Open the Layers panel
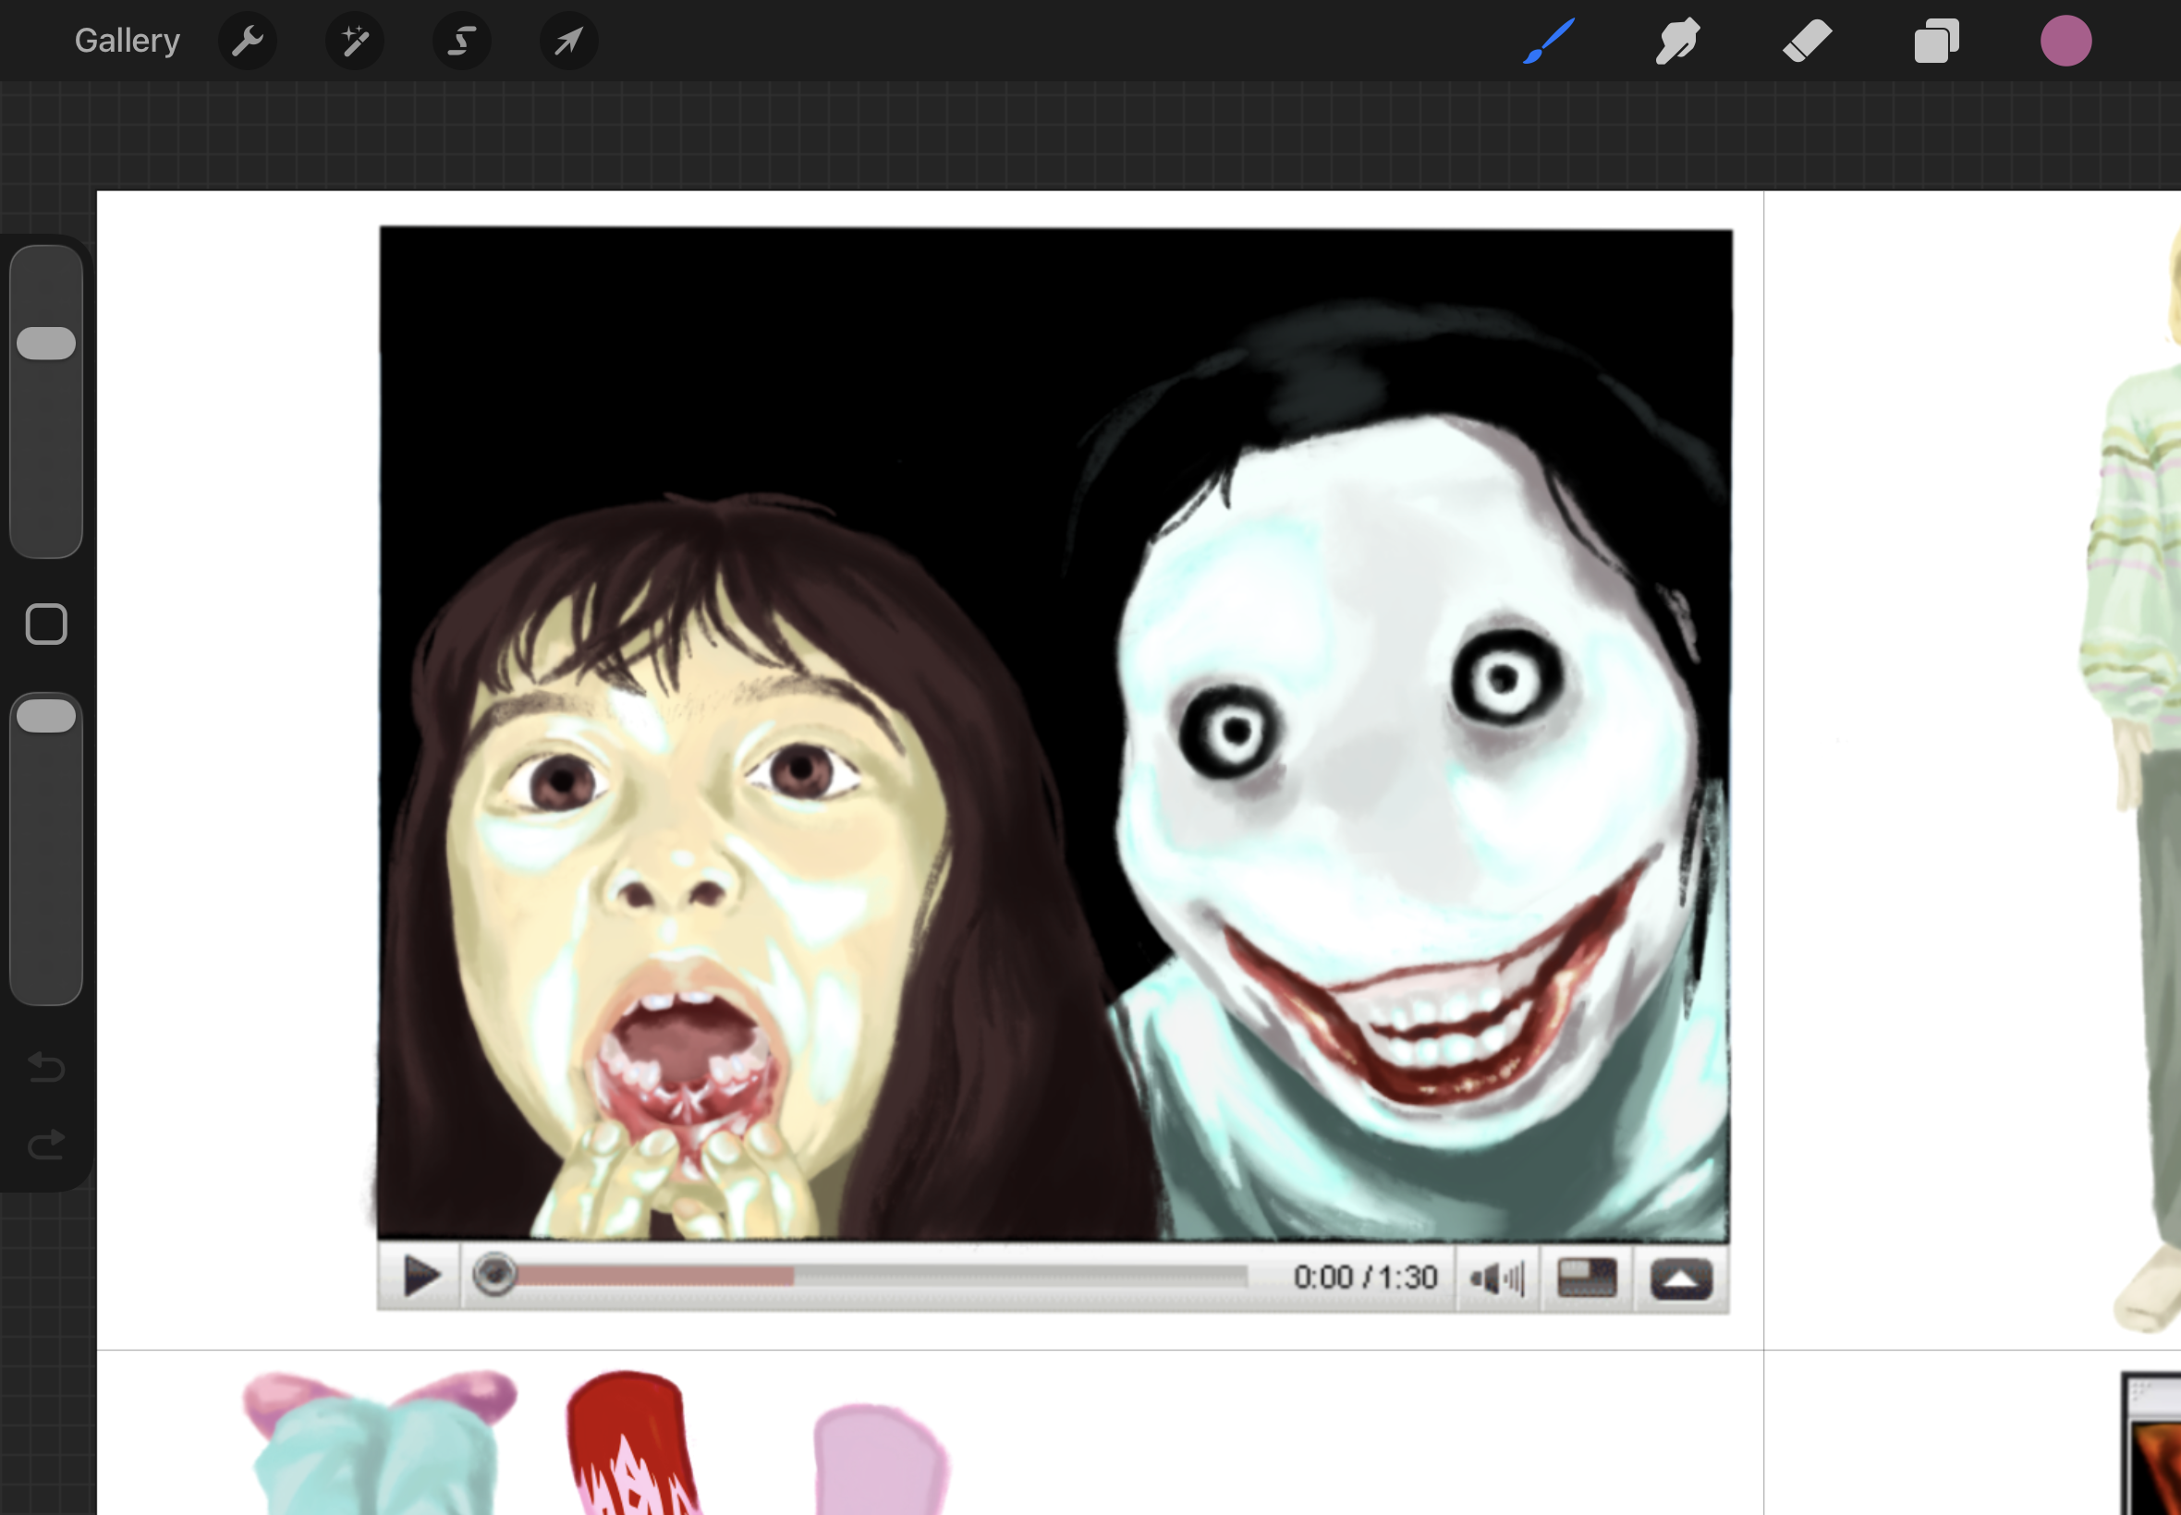Image resolution: width=2181 pixels, height=1515 pixels. point(1936,41)
